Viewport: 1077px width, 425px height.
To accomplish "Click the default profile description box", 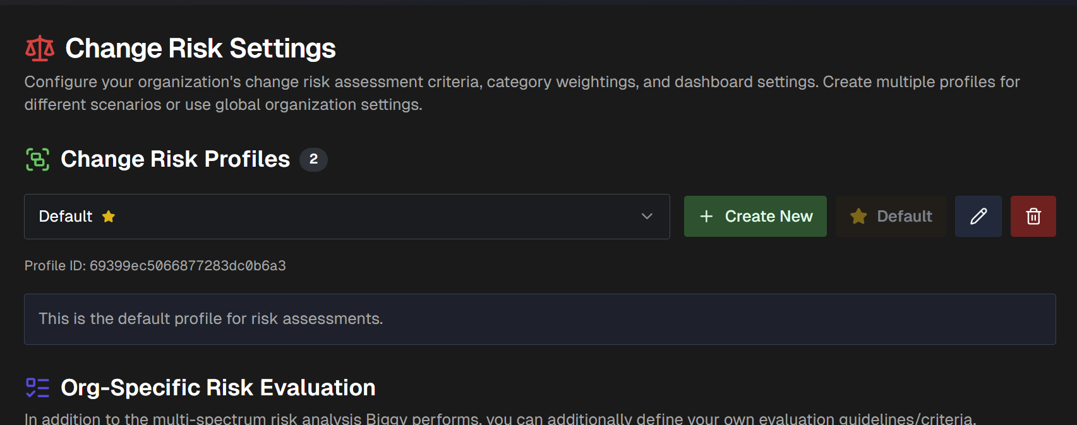I will (539, 319).
